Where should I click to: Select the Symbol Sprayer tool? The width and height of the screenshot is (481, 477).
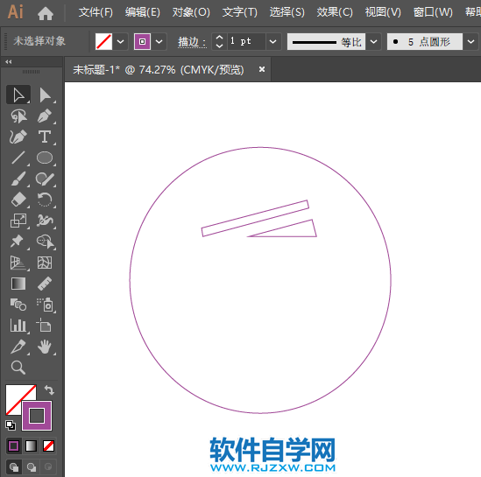click(45, 305)
